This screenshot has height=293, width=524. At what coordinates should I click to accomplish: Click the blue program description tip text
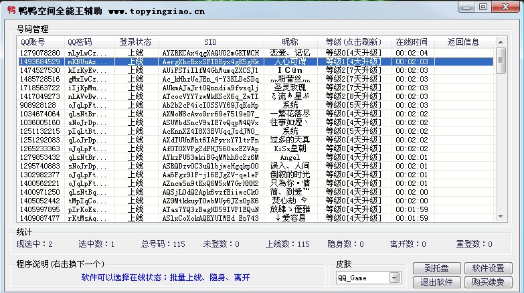click(x=165, y=277)
